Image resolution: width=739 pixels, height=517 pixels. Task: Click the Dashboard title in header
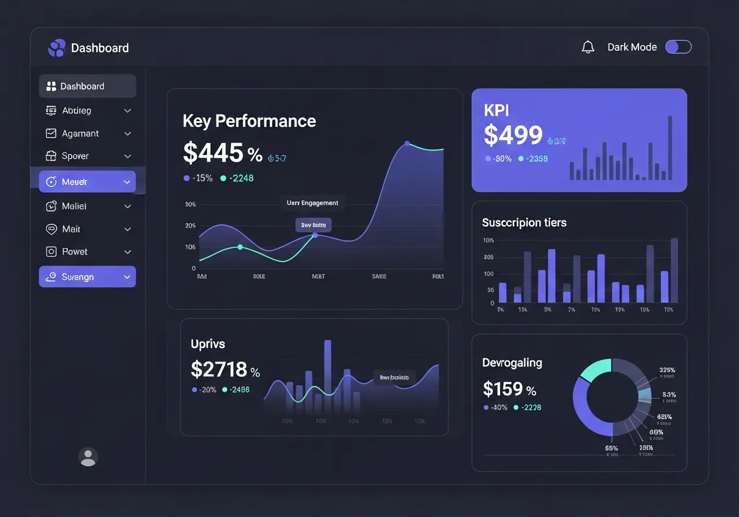(x=100, y=48)
